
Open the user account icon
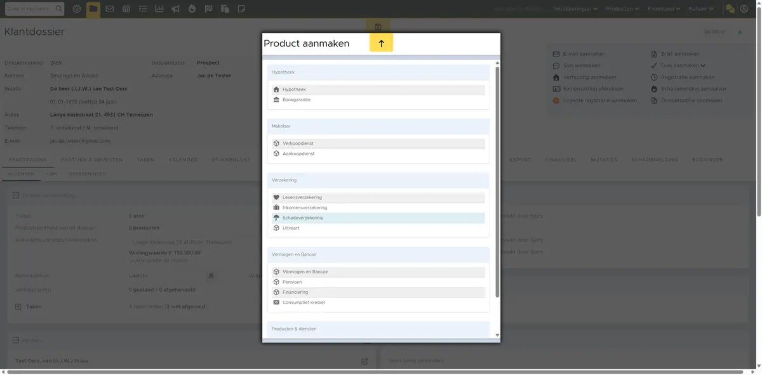click(x=744, y=9)
